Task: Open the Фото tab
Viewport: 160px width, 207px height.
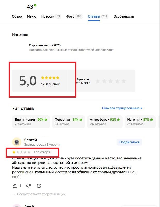Action: [x=74, y=16]
